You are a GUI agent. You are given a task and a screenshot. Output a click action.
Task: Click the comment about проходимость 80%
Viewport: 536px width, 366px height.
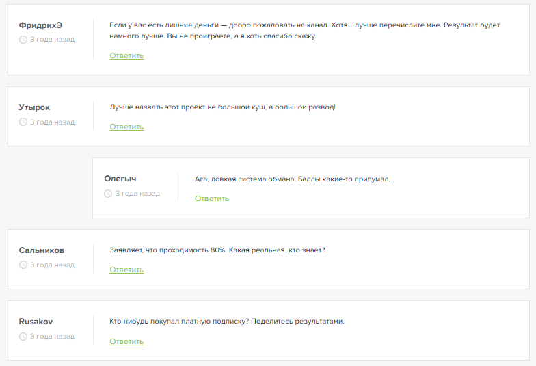tap(217, 250)
